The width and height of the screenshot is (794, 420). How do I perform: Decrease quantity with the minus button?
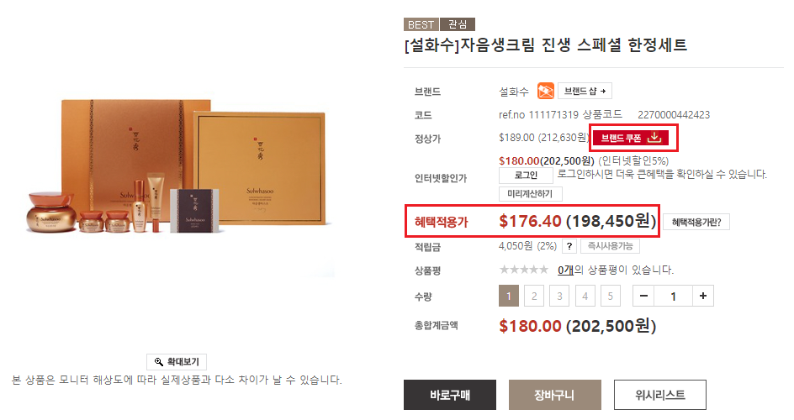(x=643, y=297)
